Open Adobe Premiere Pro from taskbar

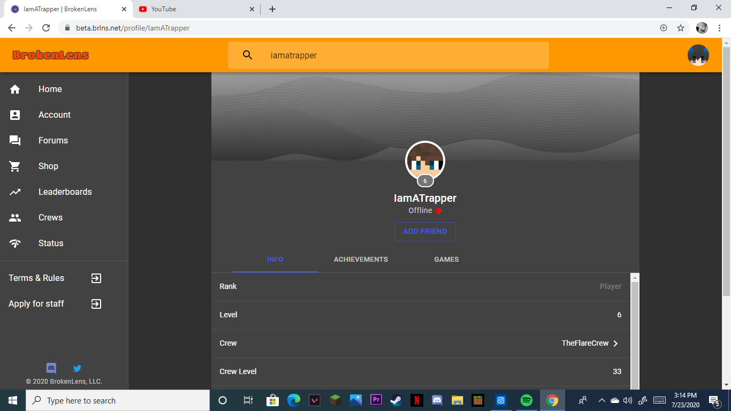[x=376, y=400]
